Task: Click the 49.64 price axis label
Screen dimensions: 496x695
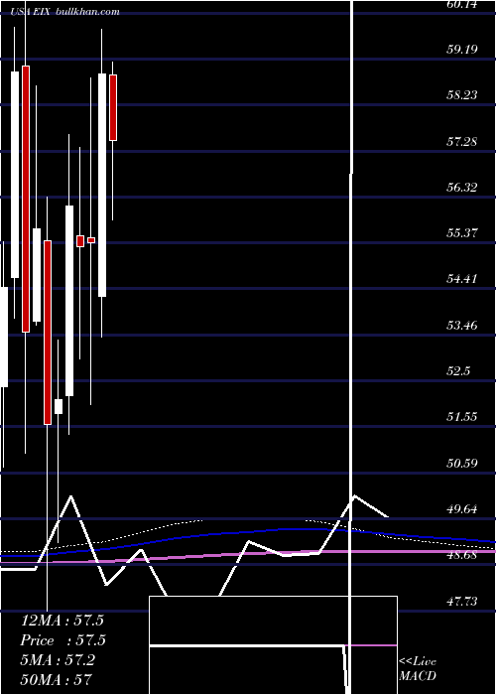Action: click(461, 508)
